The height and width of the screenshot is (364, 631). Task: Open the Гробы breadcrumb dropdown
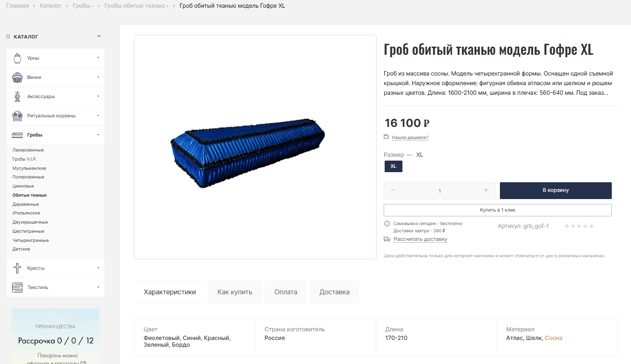[x=92, y=6]
